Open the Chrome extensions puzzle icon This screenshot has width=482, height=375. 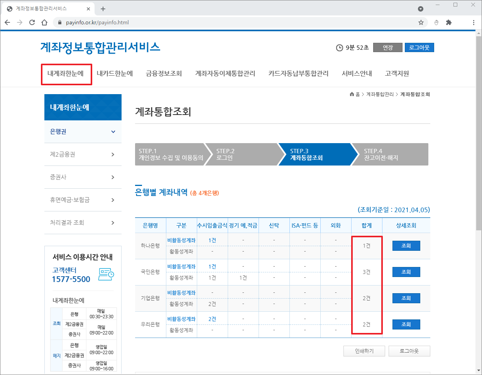(448, 22)
